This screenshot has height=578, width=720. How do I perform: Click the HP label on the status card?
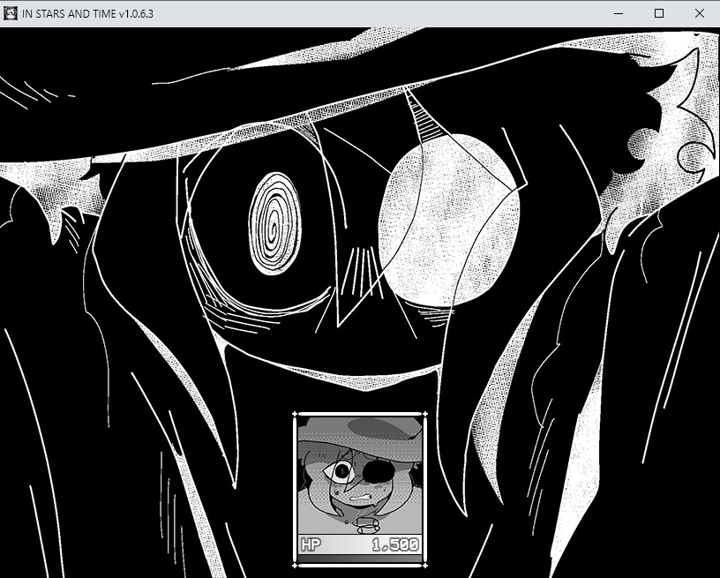(x=311, y=545)
